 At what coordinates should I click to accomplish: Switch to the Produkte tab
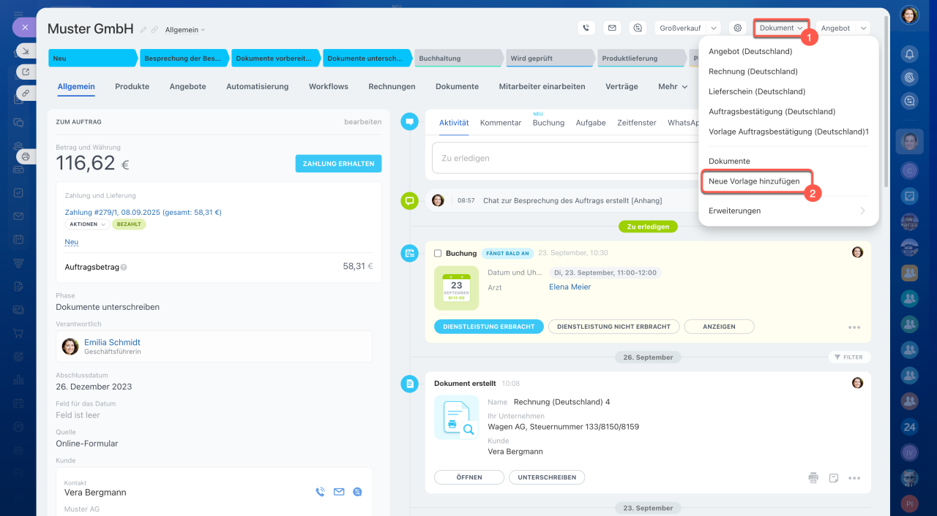132,86
